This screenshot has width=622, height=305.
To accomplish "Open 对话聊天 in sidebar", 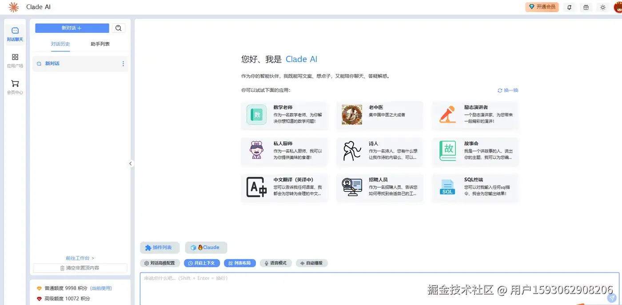I will pyautogui.click(x=15, y=35).
